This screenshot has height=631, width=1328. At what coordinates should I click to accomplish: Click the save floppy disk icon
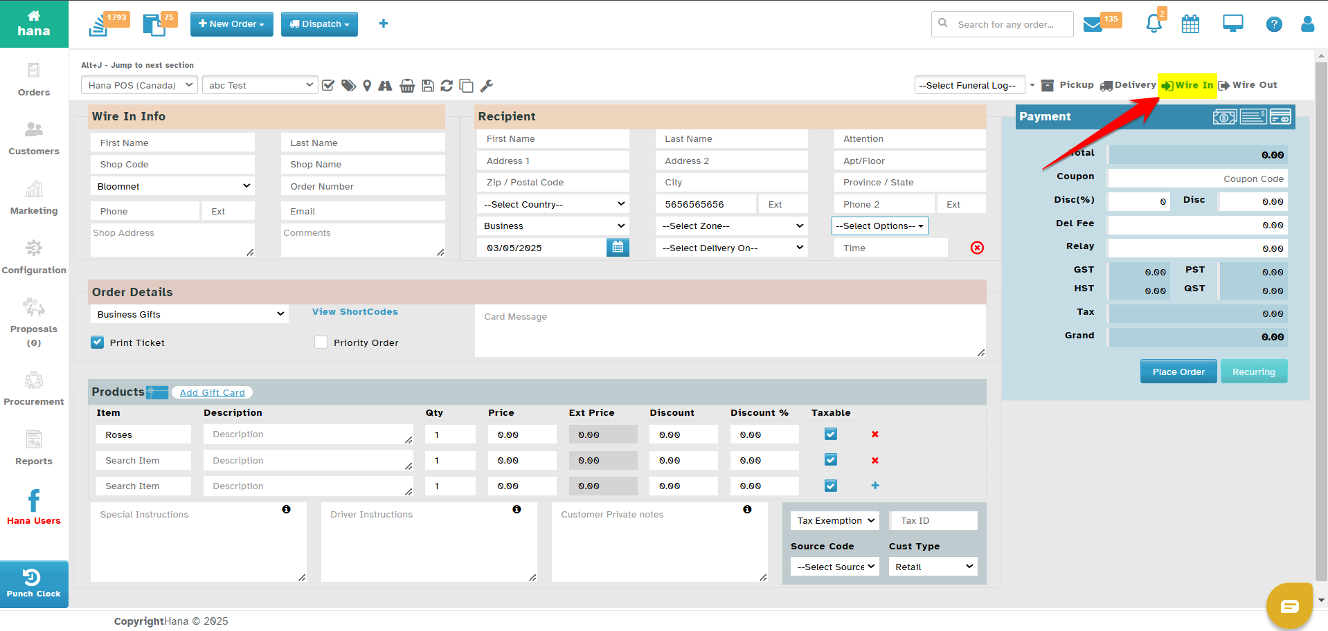click(x=428, y=86)
